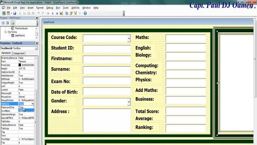This screenshot has height=145, width=257.
Task: Open the Debug menu
Action: (x=50, y=8)
